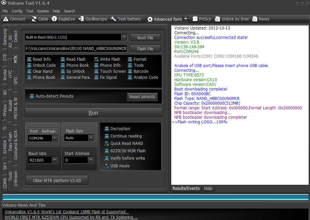Open the Tool menu

click(x=30, y=11)
